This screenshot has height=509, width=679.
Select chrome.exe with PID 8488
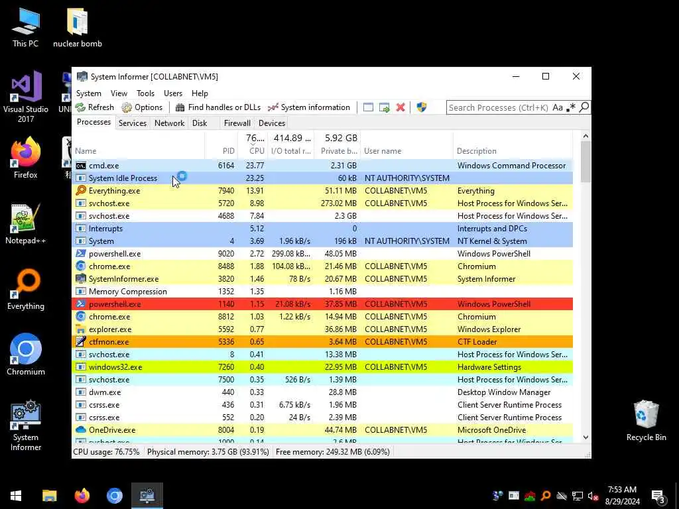coord(322,266)
